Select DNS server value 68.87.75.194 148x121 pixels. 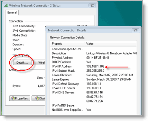point(95,97)
